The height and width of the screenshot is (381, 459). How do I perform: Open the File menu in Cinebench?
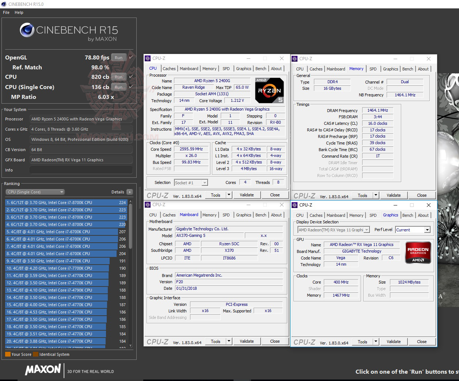[6, 12]
